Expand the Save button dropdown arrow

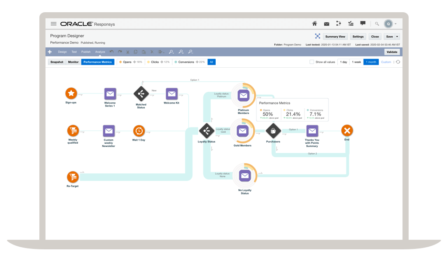(397, 37)
